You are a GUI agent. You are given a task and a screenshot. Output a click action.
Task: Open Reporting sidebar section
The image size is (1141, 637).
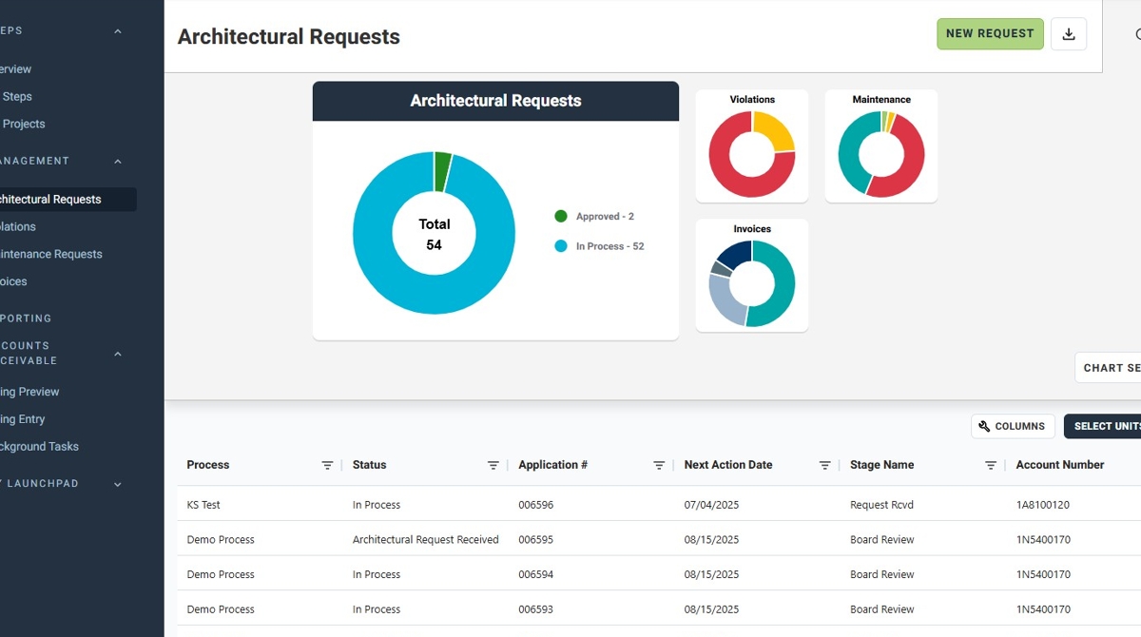tap(26, 318)
